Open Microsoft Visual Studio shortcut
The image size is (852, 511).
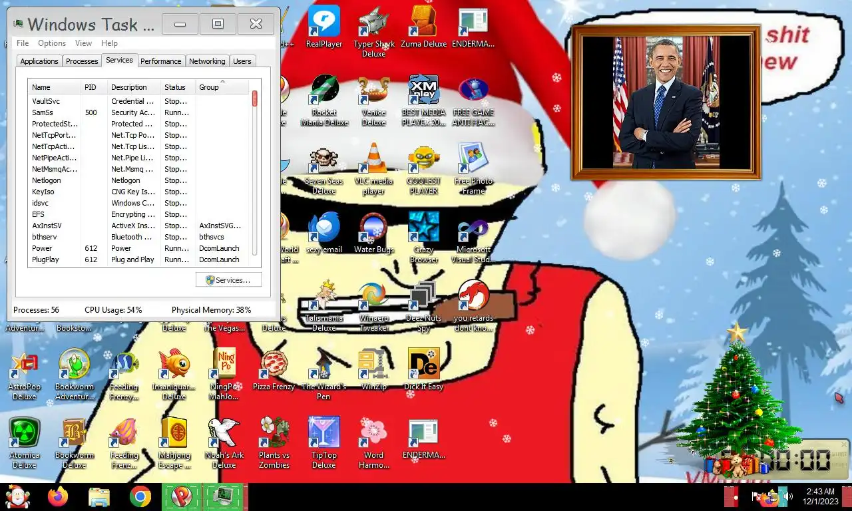[x=474, y=238]
